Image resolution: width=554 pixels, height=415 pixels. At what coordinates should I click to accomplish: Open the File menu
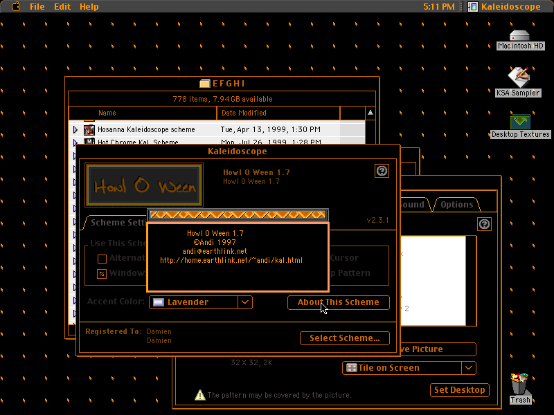[x=37, y=6]
